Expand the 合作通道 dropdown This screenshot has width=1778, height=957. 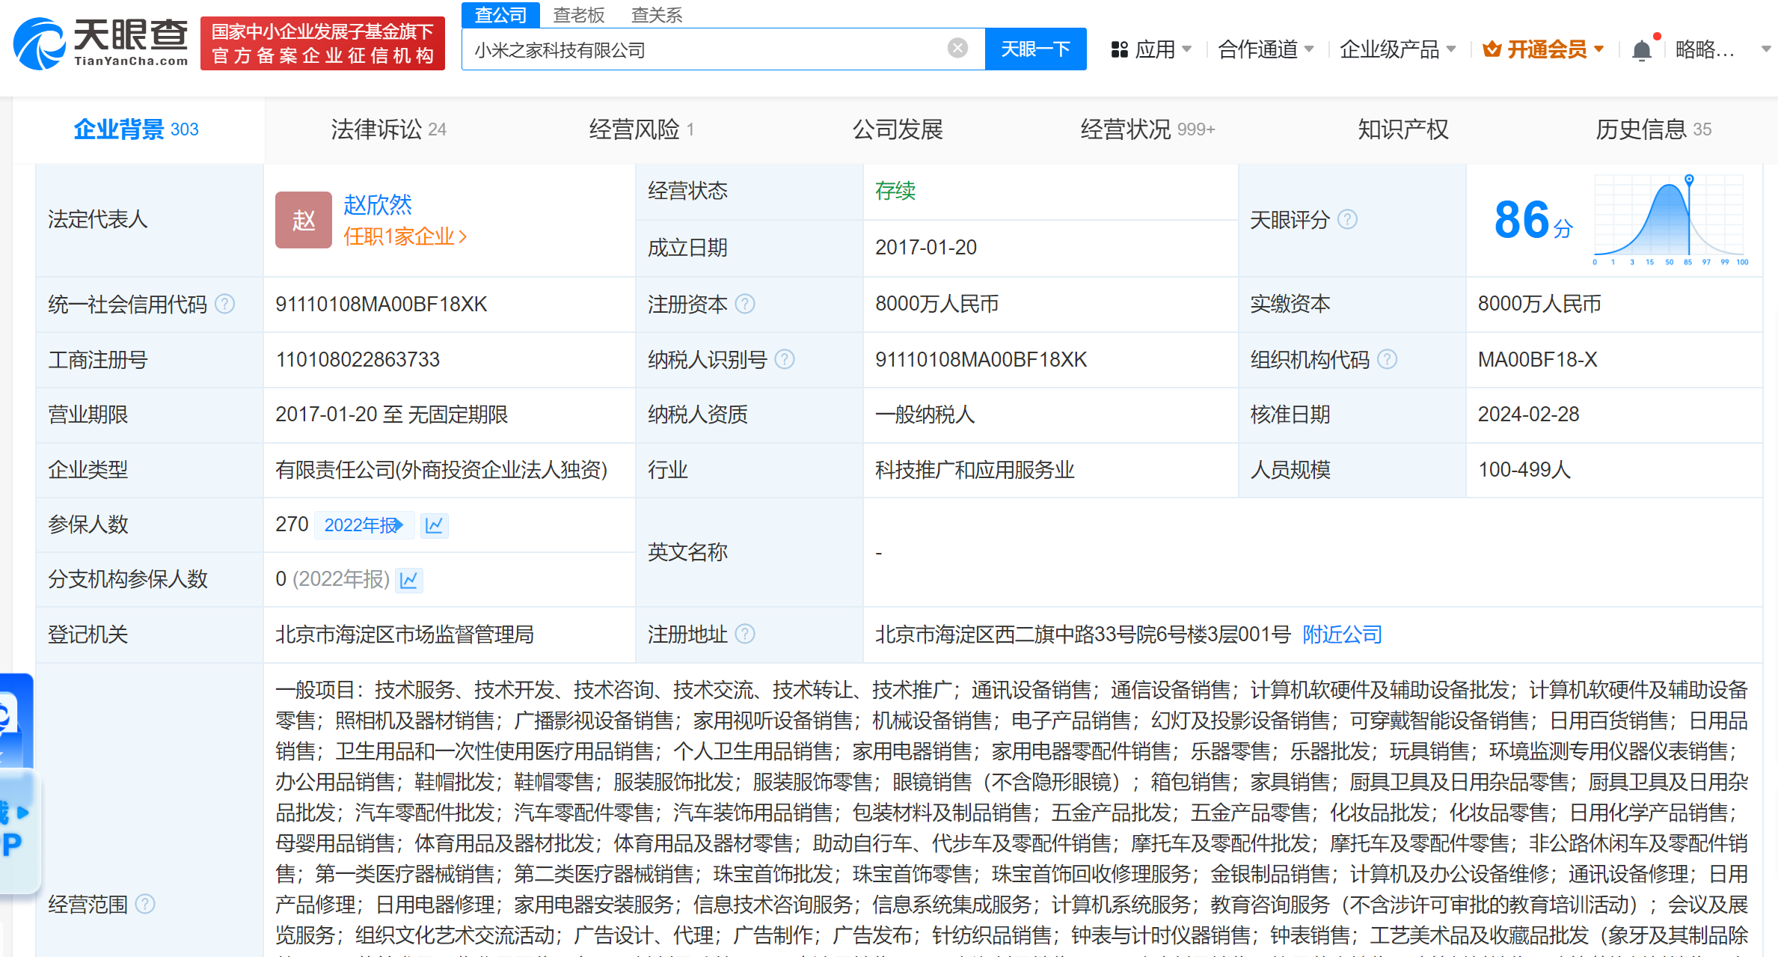click(1265, 50)
